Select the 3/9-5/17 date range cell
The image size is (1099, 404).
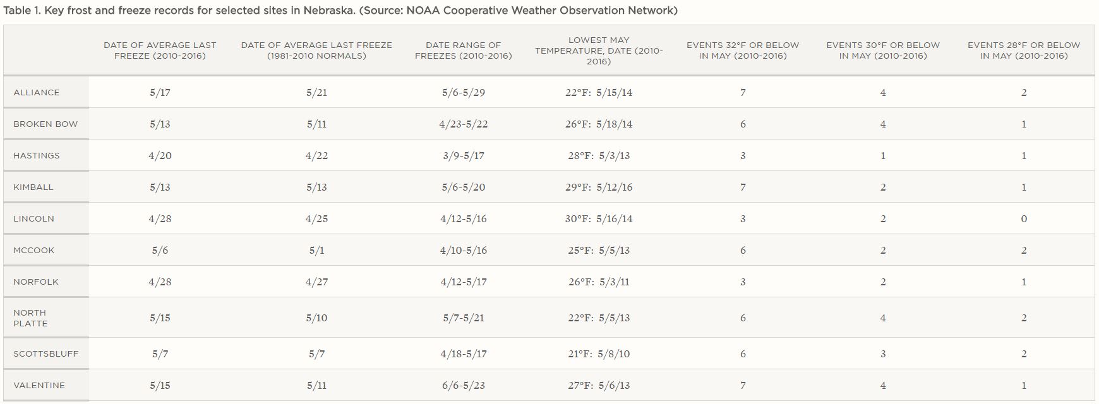[464, 155]
